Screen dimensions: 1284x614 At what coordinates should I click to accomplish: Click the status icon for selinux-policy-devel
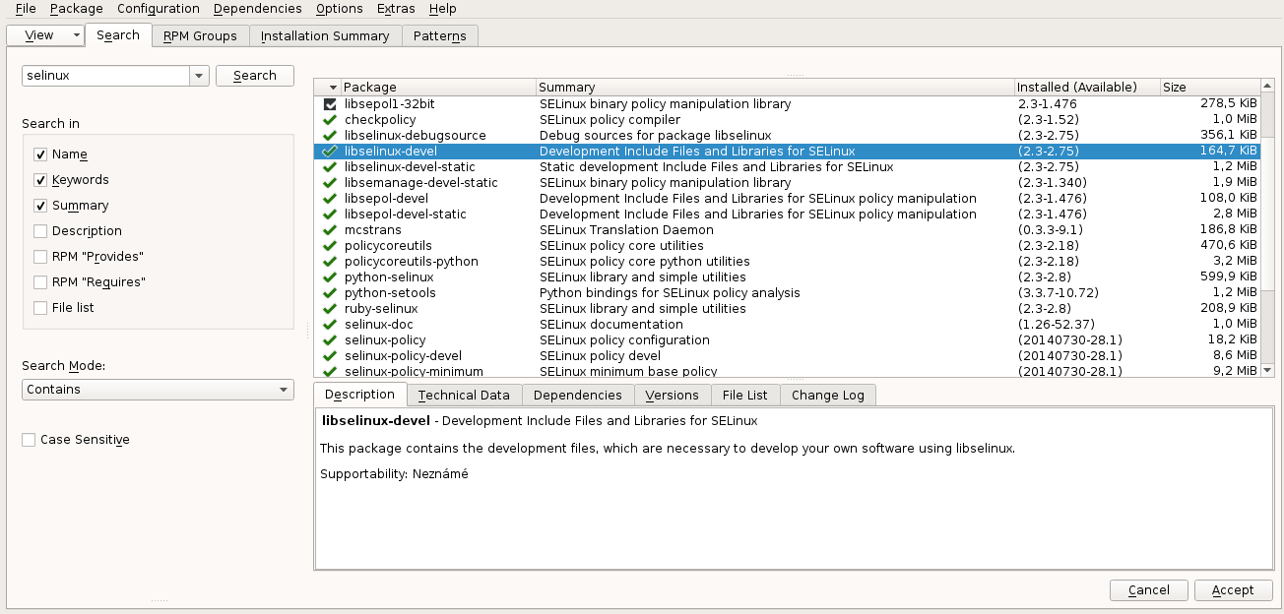[330, 356]
